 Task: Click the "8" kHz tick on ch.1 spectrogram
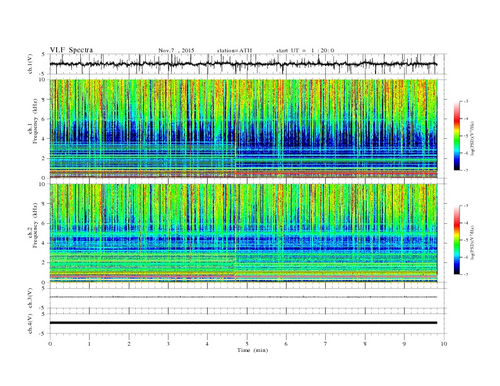pos(44,100)
